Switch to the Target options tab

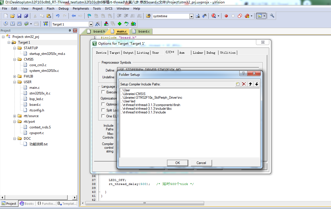[x=115, y=53]
